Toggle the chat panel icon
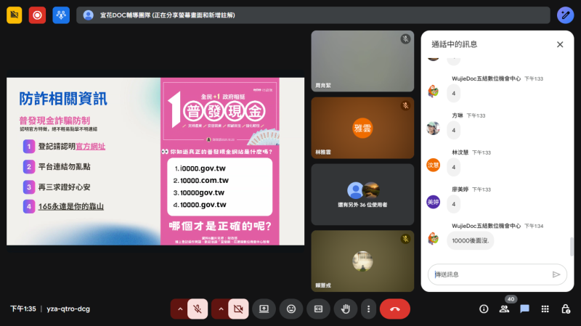The height and width of the screenshot is (326, 581). (524, 309)
